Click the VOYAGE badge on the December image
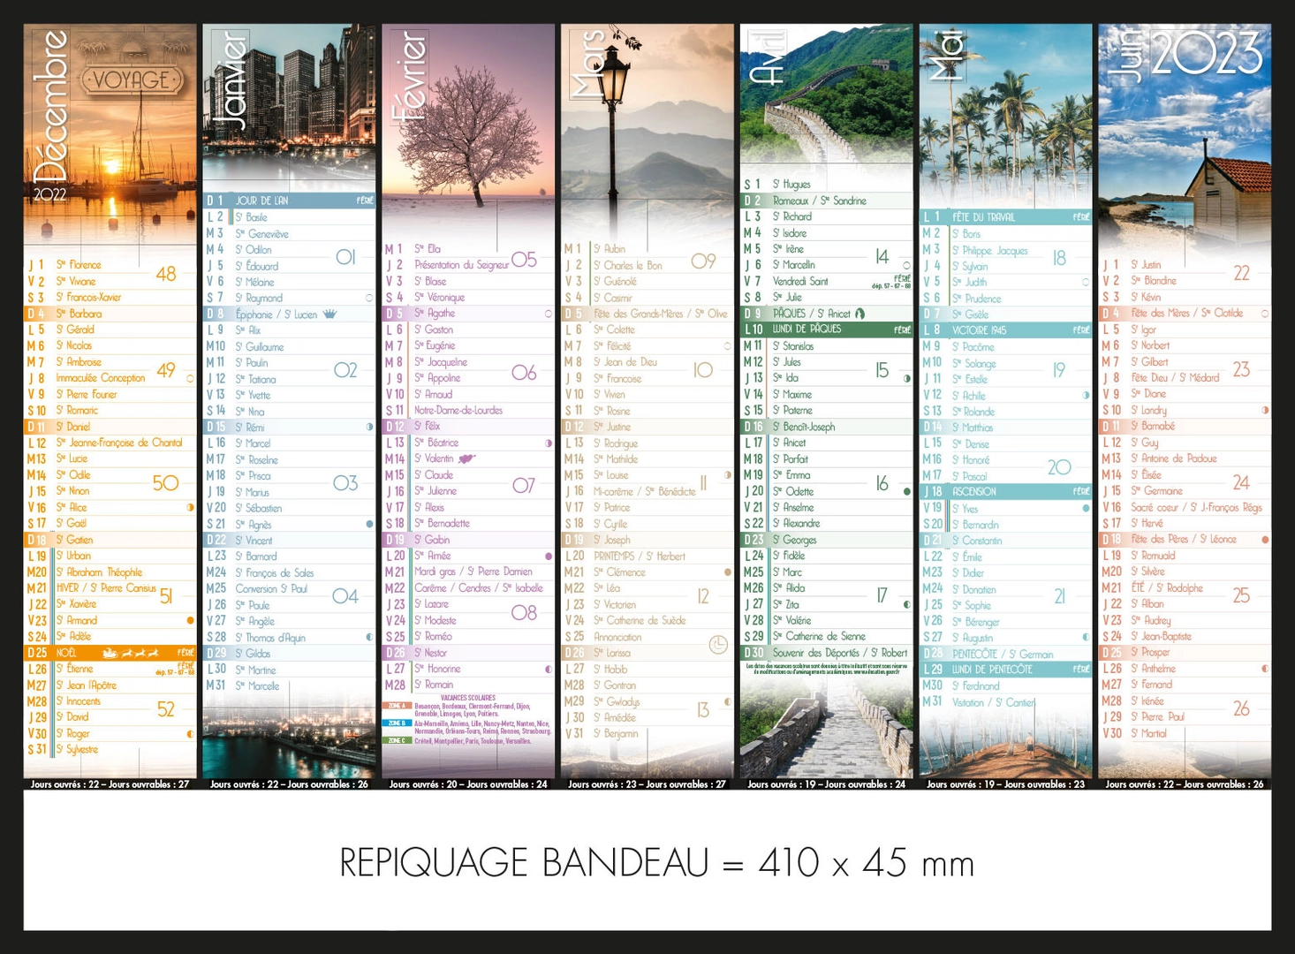The height and width of the screenshot is (954, 1295). pos(132,80)
